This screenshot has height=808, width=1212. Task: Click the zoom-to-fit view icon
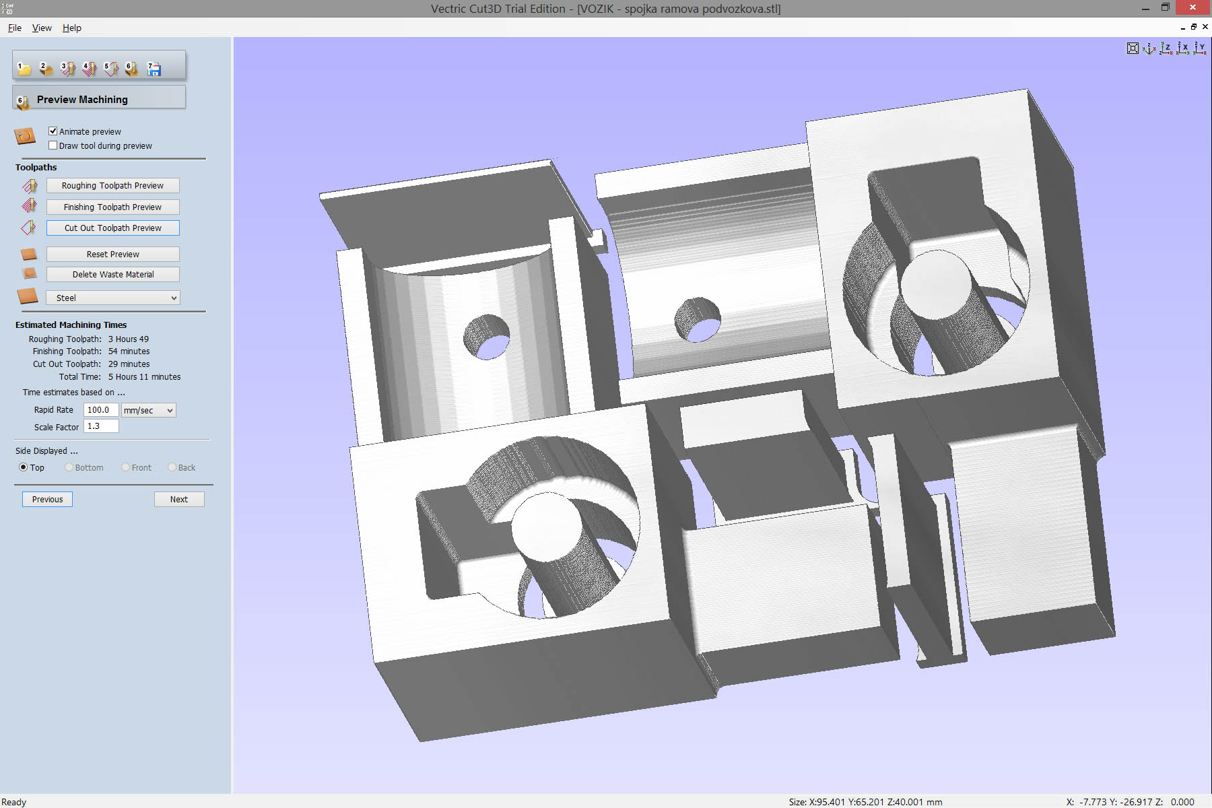click(x=1133, y=48)
